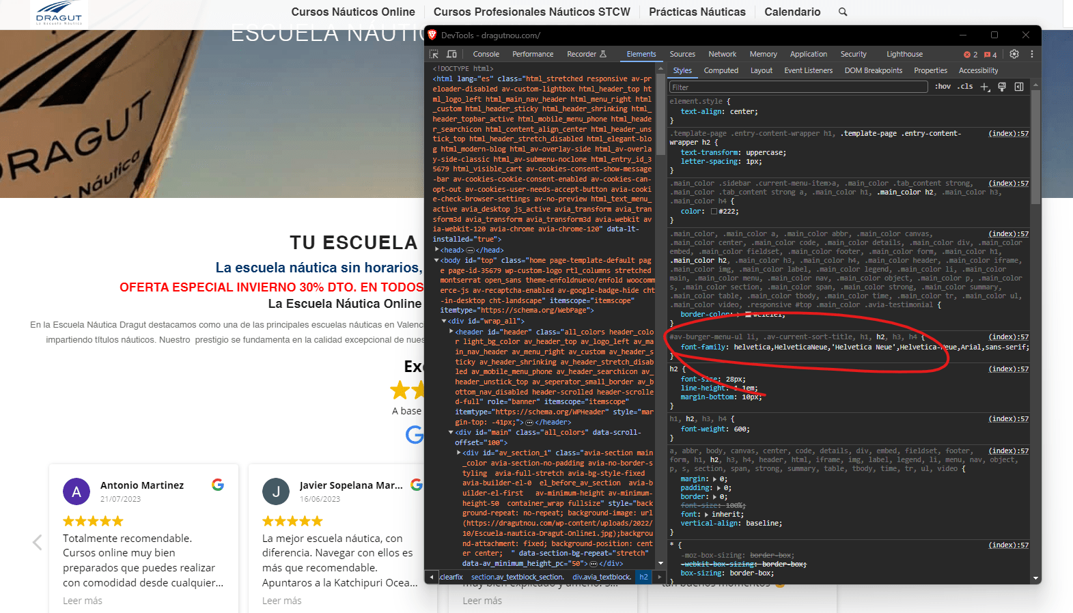Add a new style rule with plus icon
The height and width of the screenshot is (613, 1073).
point(985,87)
